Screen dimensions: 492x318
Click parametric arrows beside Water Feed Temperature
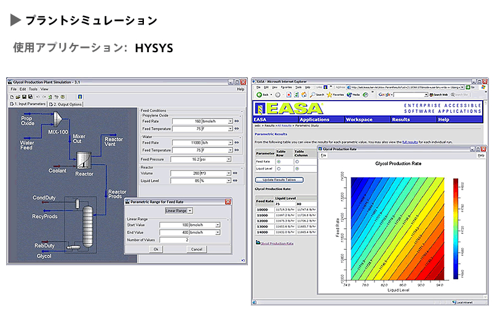click(237, 150)
